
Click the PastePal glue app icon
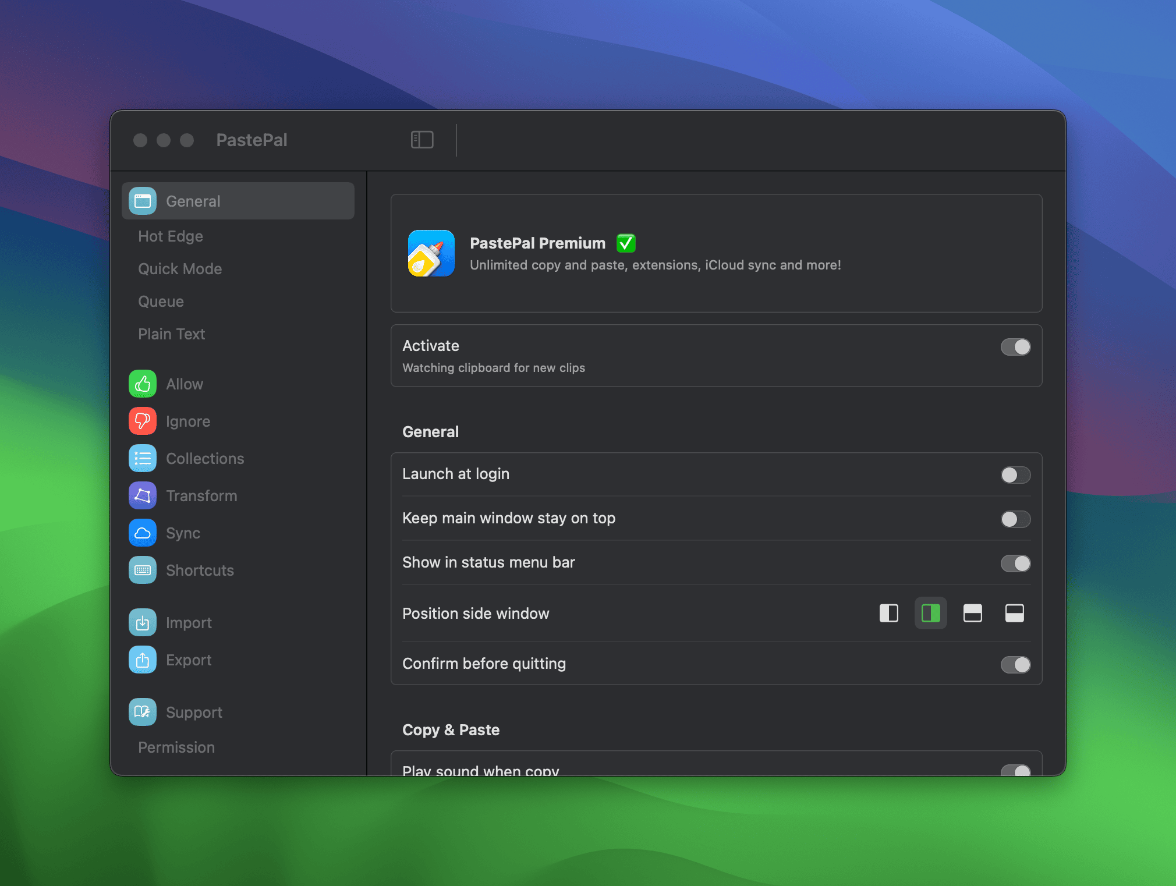coord(431,253)
